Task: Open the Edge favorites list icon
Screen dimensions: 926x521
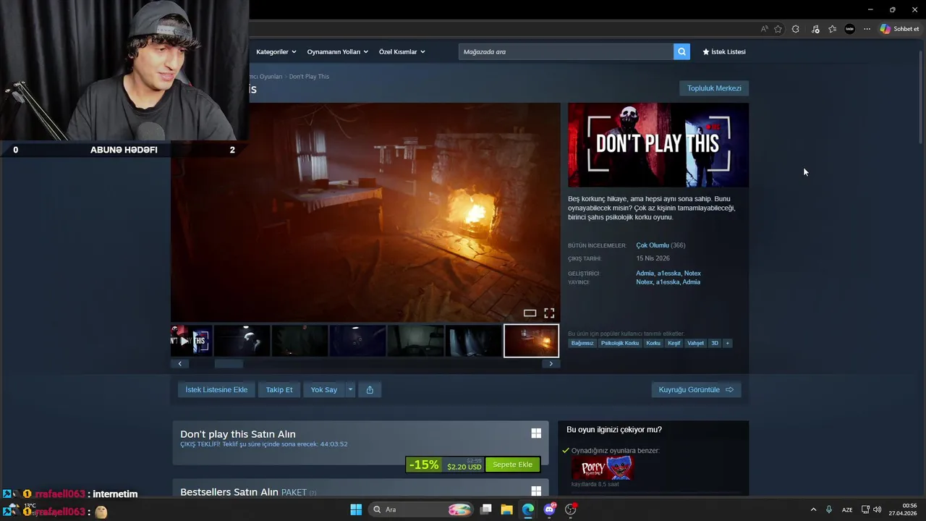Action: tap(832, 29)
